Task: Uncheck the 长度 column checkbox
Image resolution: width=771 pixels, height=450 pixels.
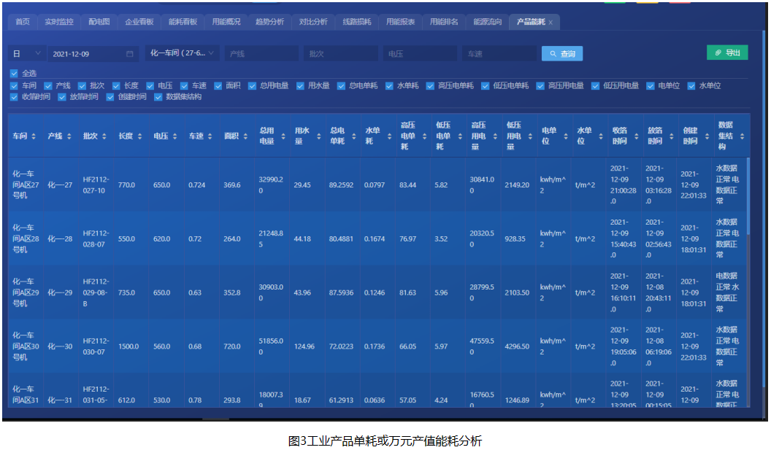Action: tap(117, 85)
